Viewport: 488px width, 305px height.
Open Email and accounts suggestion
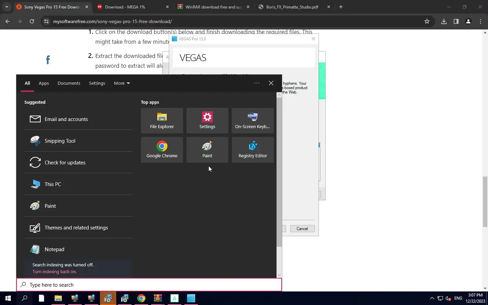[79, 119]
